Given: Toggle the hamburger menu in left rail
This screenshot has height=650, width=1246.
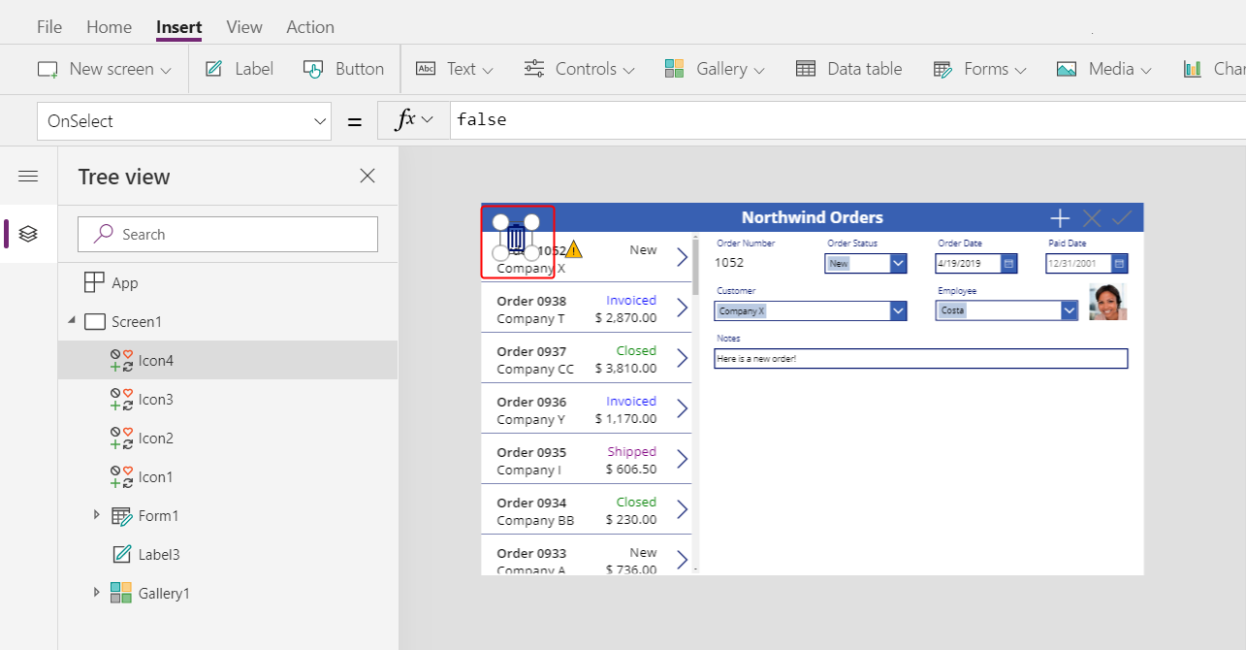Looking at the screenshot, I should click(x=28, y=176).
